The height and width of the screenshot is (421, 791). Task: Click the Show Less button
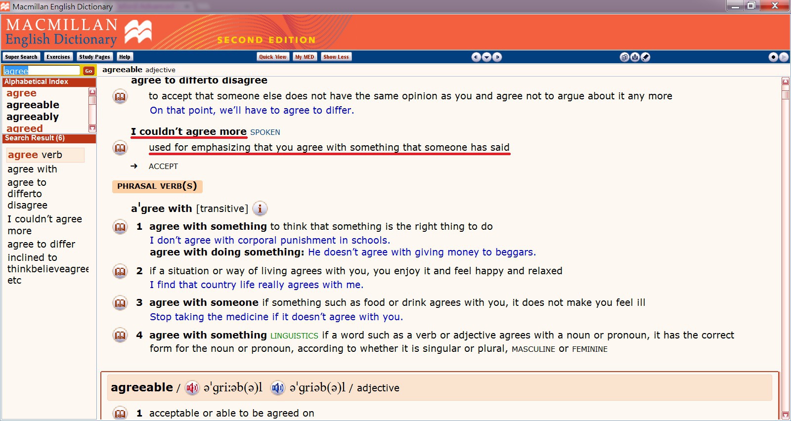point(336,57)
